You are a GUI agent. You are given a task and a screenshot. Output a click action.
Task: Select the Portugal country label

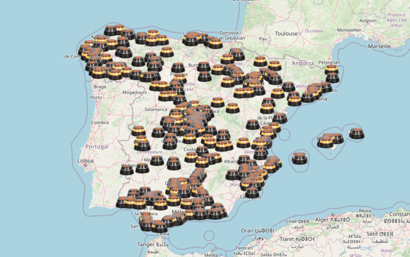(97, 147)
